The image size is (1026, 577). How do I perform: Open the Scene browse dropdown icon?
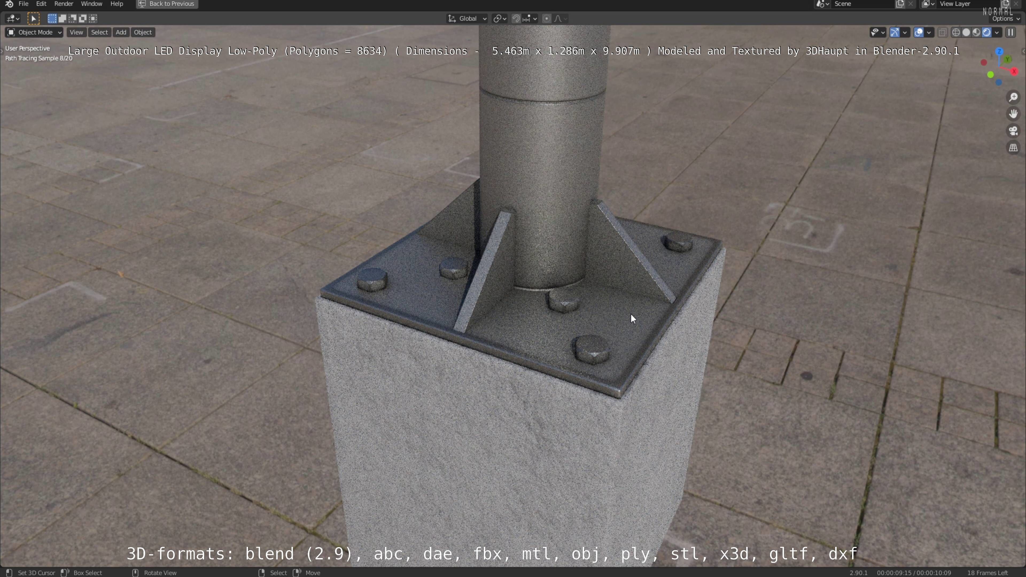[x=823, y=4]
